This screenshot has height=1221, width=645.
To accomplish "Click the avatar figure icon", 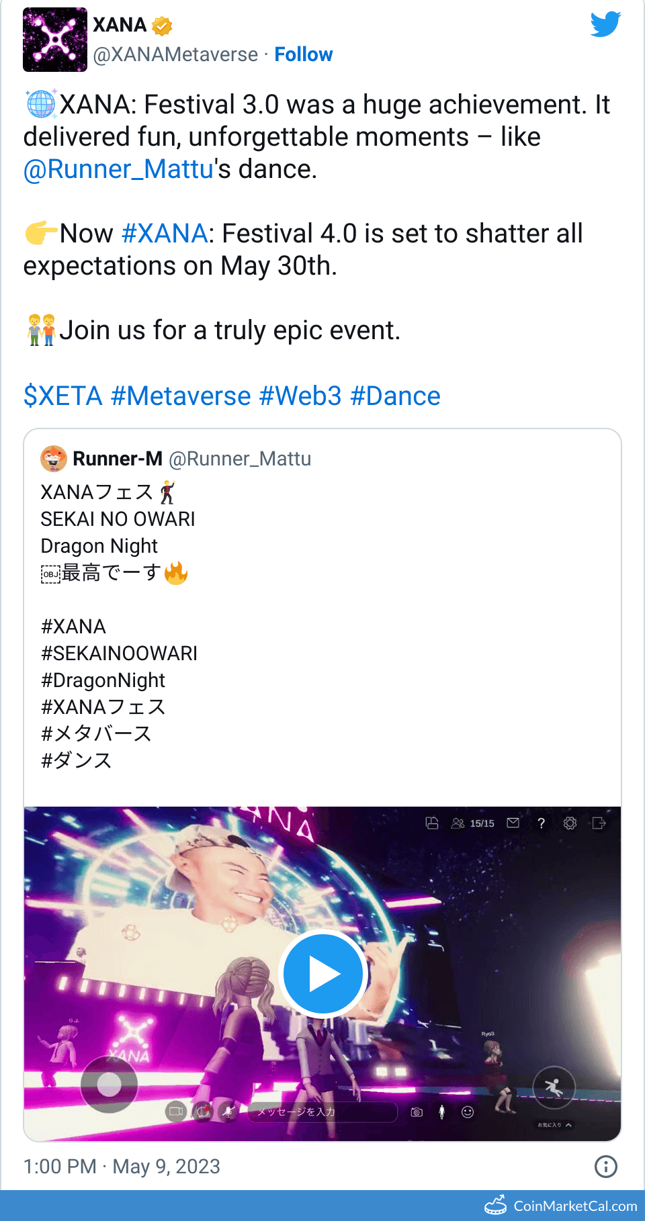I will pos(441,1112).
